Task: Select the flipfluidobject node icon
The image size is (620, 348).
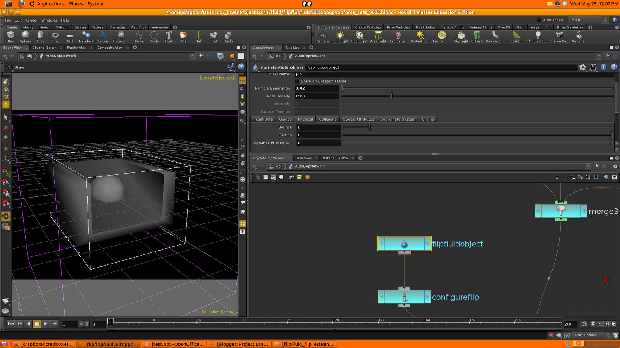Action: [405, 244]
